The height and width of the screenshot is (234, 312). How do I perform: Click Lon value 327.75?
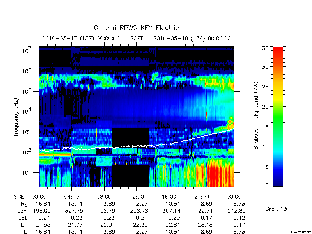point(74,211)
